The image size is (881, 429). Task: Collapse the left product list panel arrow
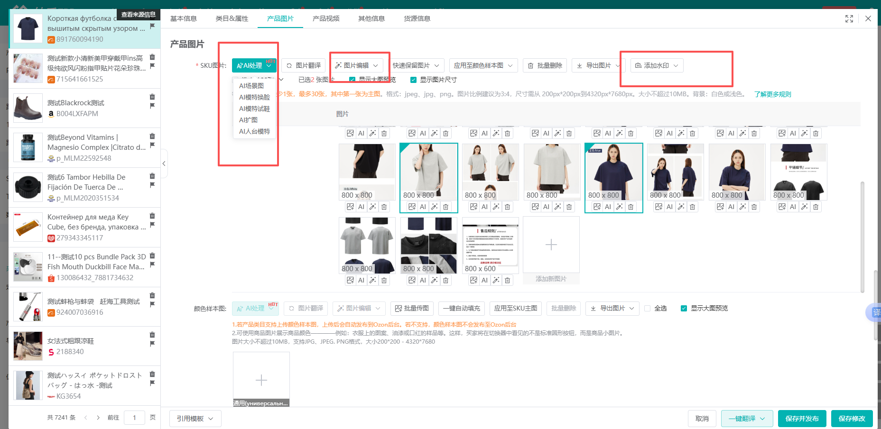(164, 164)
